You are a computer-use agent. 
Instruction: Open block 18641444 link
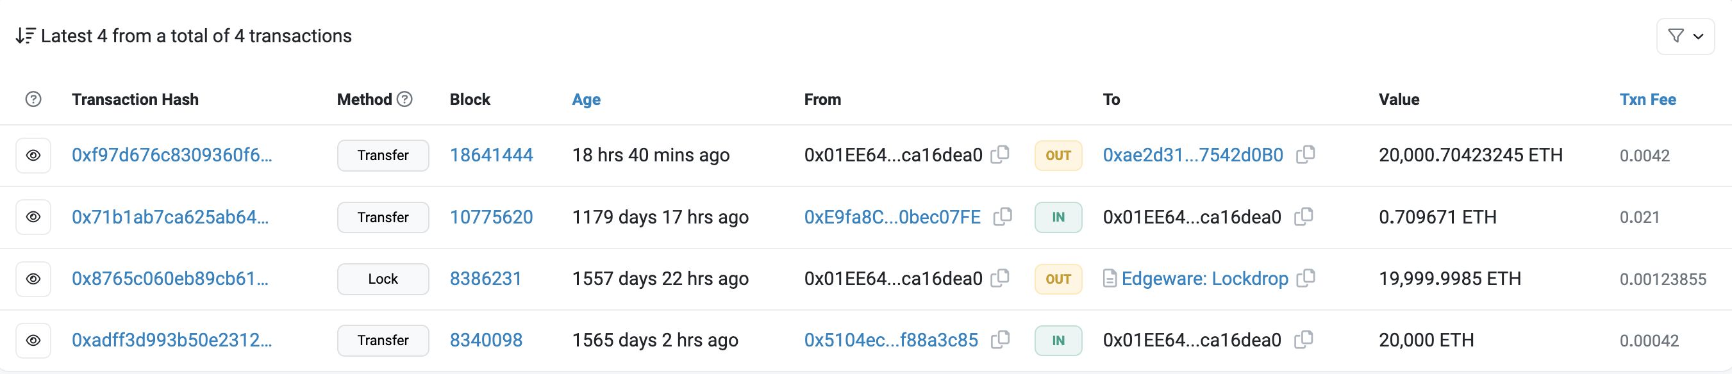(491, 155)
